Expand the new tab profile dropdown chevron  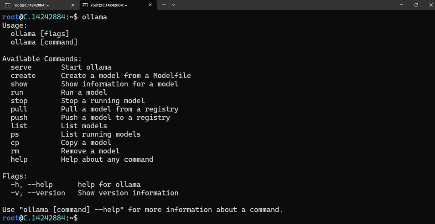(x=174, y=5)
